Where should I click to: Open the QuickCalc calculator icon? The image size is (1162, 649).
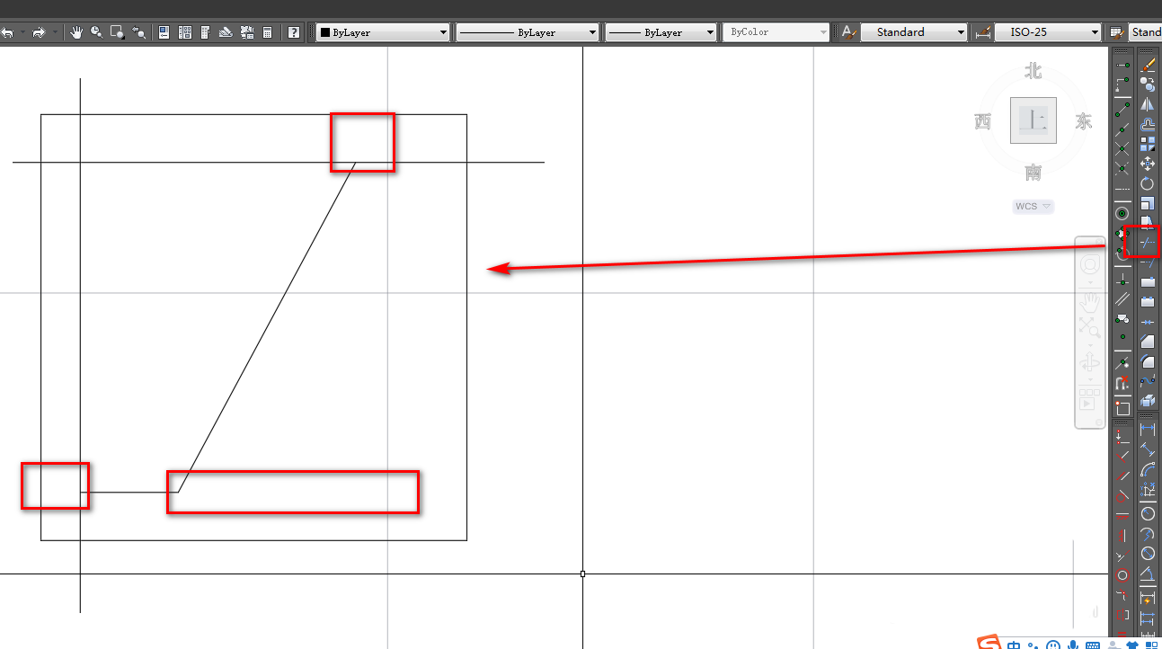click(267, 32)
